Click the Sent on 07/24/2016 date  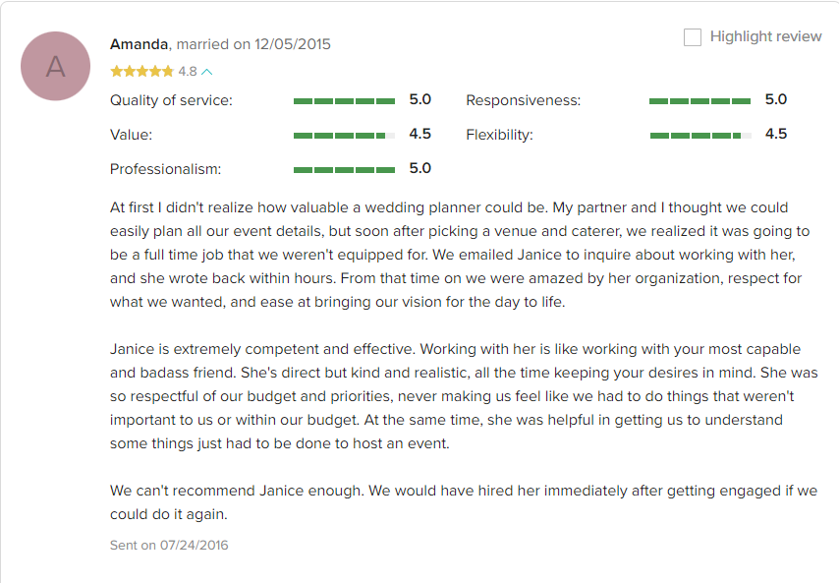pos(169,545)
